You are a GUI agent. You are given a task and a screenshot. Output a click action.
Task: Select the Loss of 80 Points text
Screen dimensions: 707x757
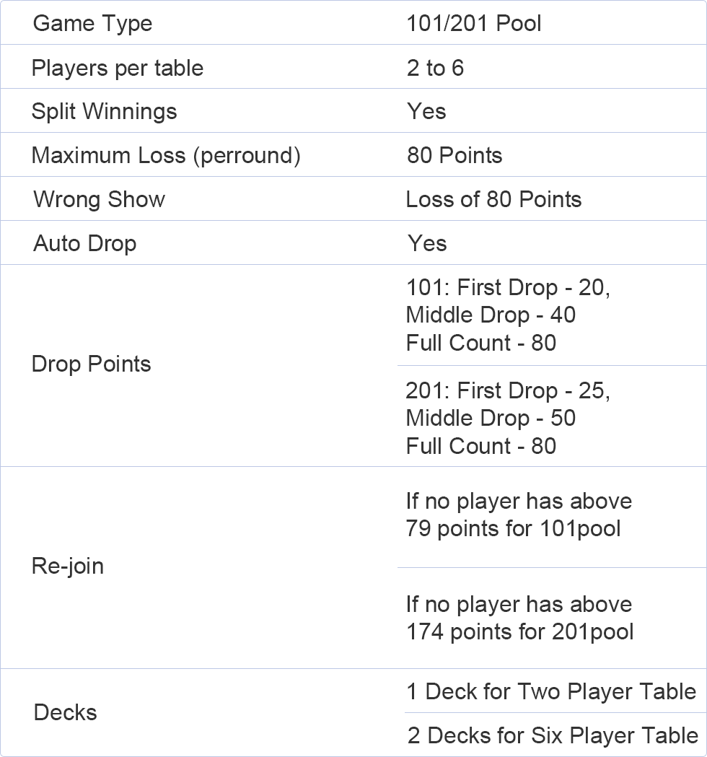pyautogui.click(x=493, y=199)
